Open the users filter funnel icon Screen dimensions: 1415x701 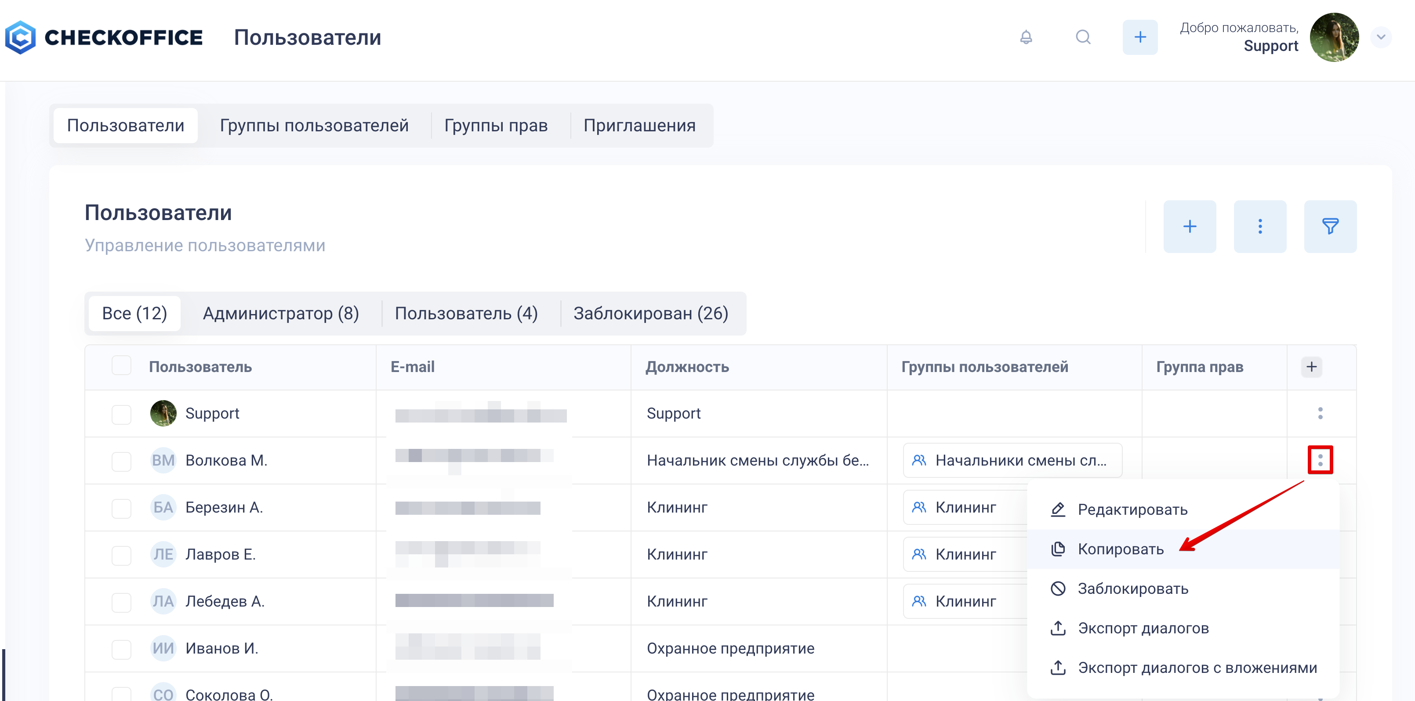tap(1330, 226)
